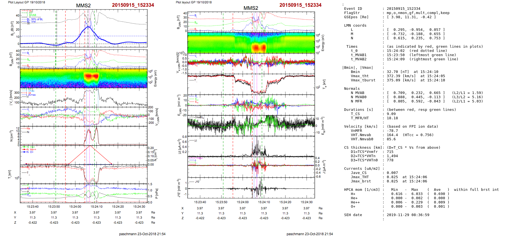Viewport: 506px width, 236px height.
Task: Select the 'HPCA mom [1/cm3]' table heading
Action: (362, 190)
